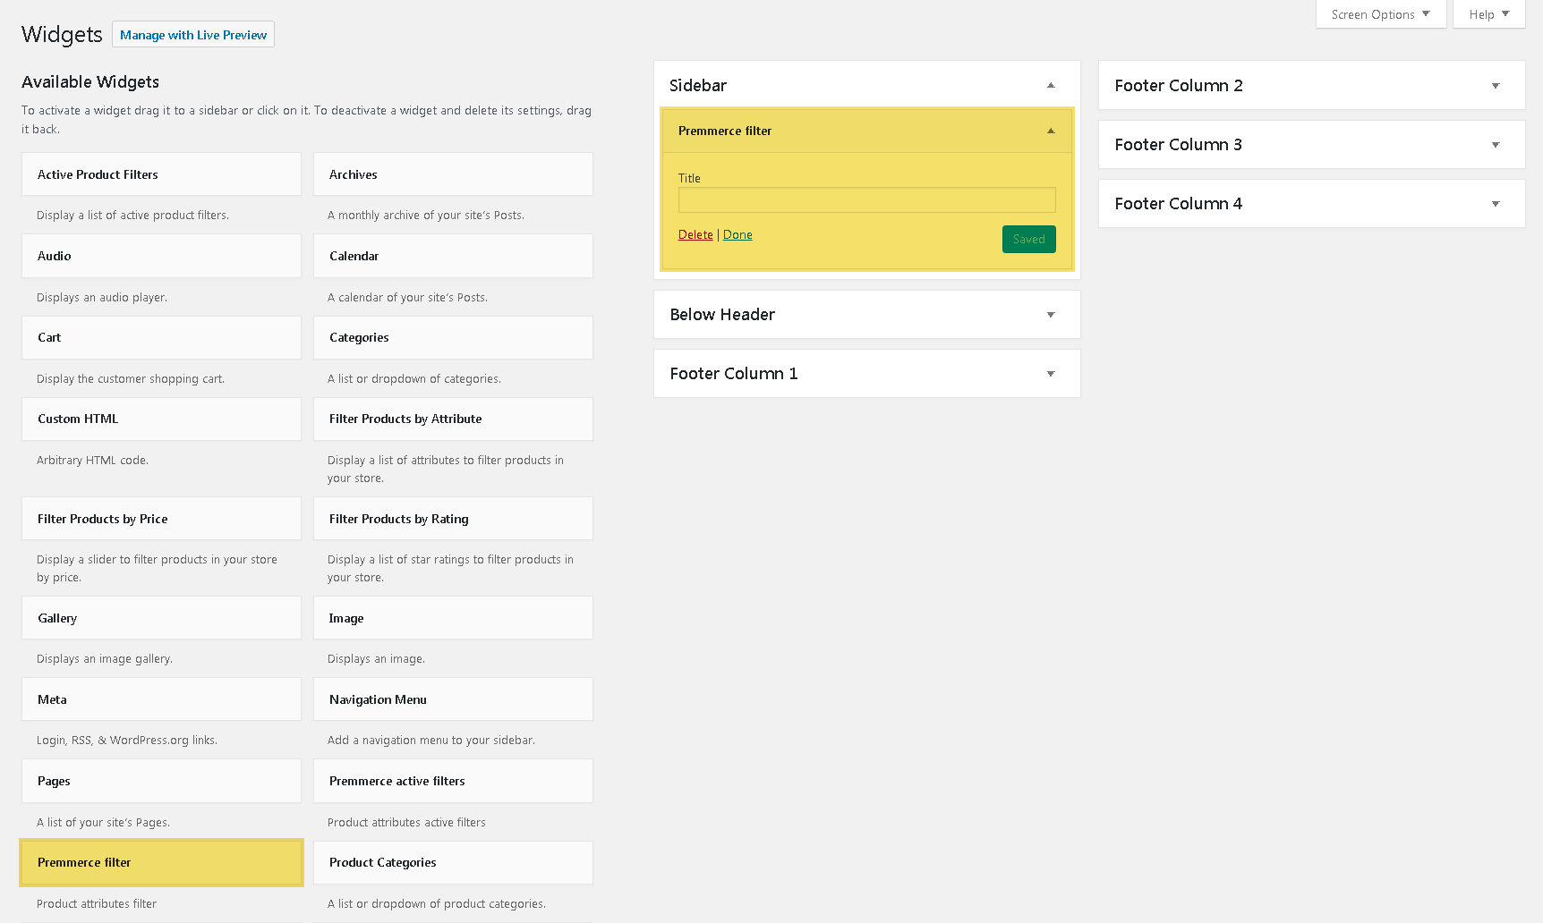
Task: Click 'A monthly archive of your site's Posts.' text
Action: pos(426,216)
